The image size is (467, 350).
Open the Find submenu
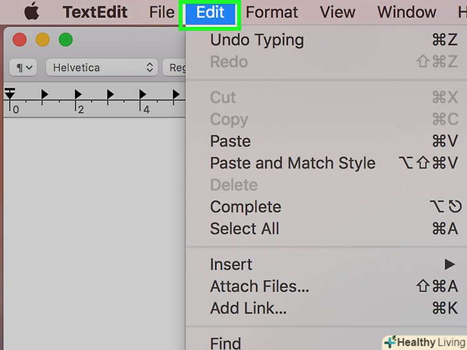[226, 343]
